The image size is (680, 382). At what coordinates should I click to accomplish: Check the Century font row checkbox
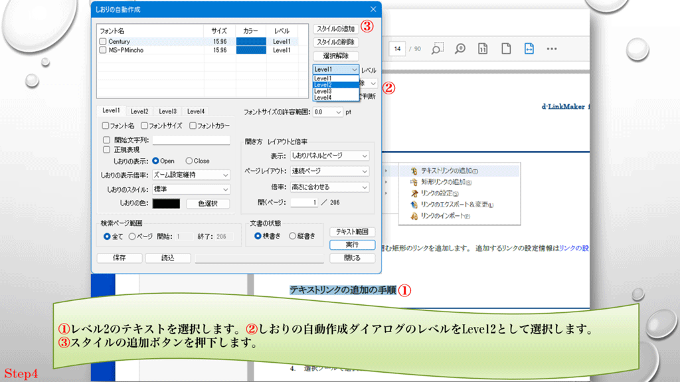pos(103,41)
